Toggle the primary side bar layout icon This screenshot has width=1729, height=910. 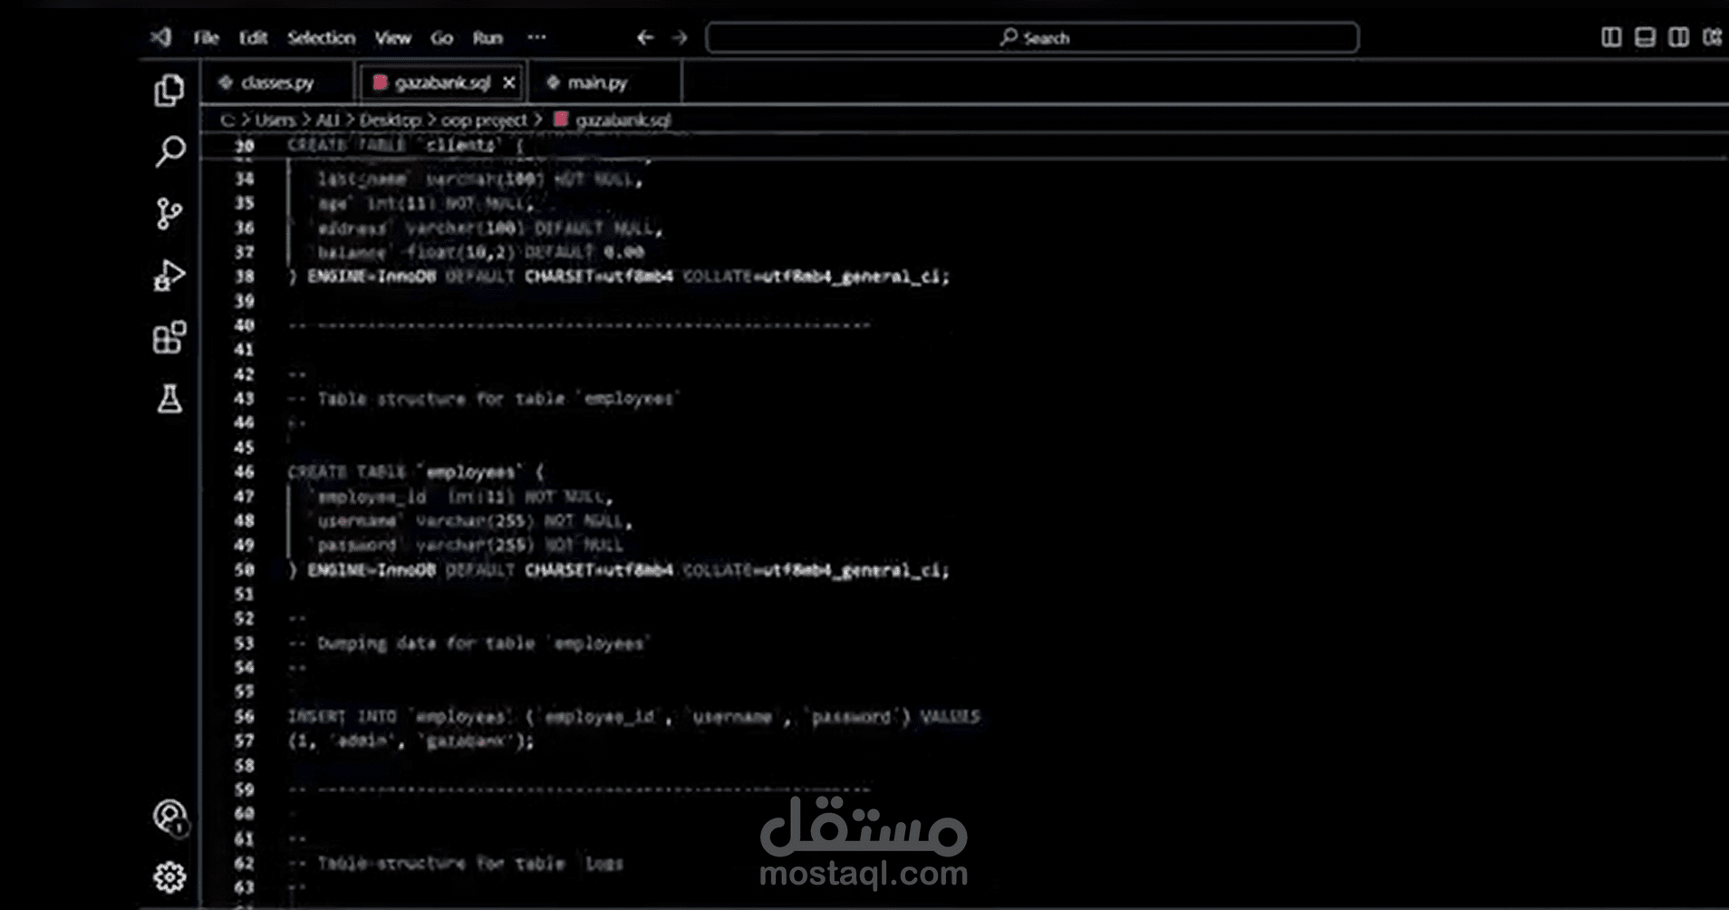coord(1611,37)
